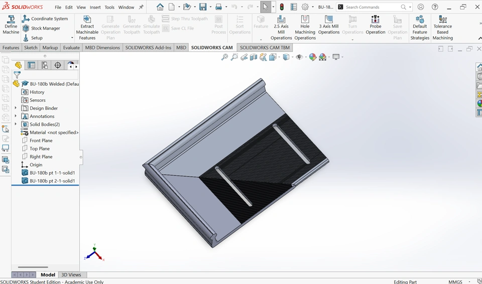Screen dimensions: 482x284
Task: Click the Setup command
Action: (x=33, y=38)
